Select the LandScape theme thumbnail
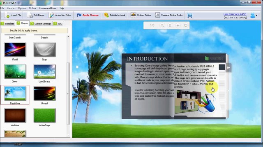This screenshot has width=263, height=147. (x=44, y=71)
